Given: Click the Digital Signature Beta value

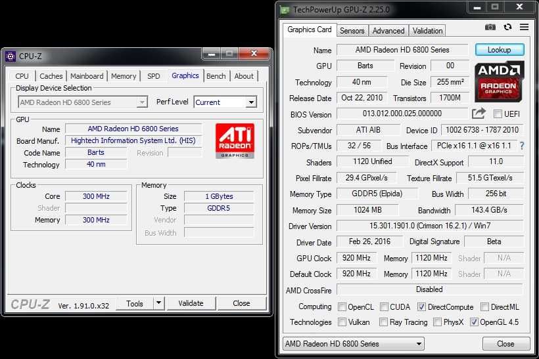Looking at the screenshot, I should pyautogui.click(x=494, y=242).
